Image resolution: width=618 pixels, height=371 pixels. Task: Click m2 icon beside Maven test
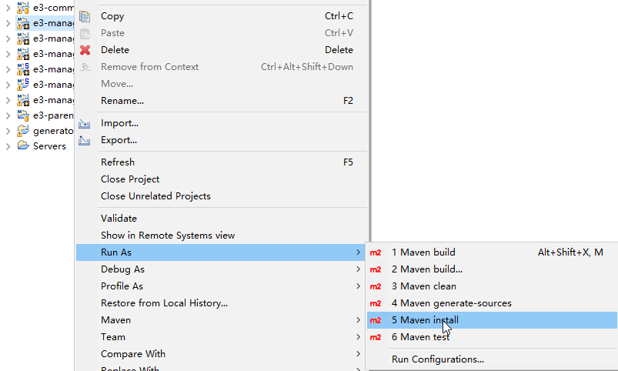click(x=376, y=337)
